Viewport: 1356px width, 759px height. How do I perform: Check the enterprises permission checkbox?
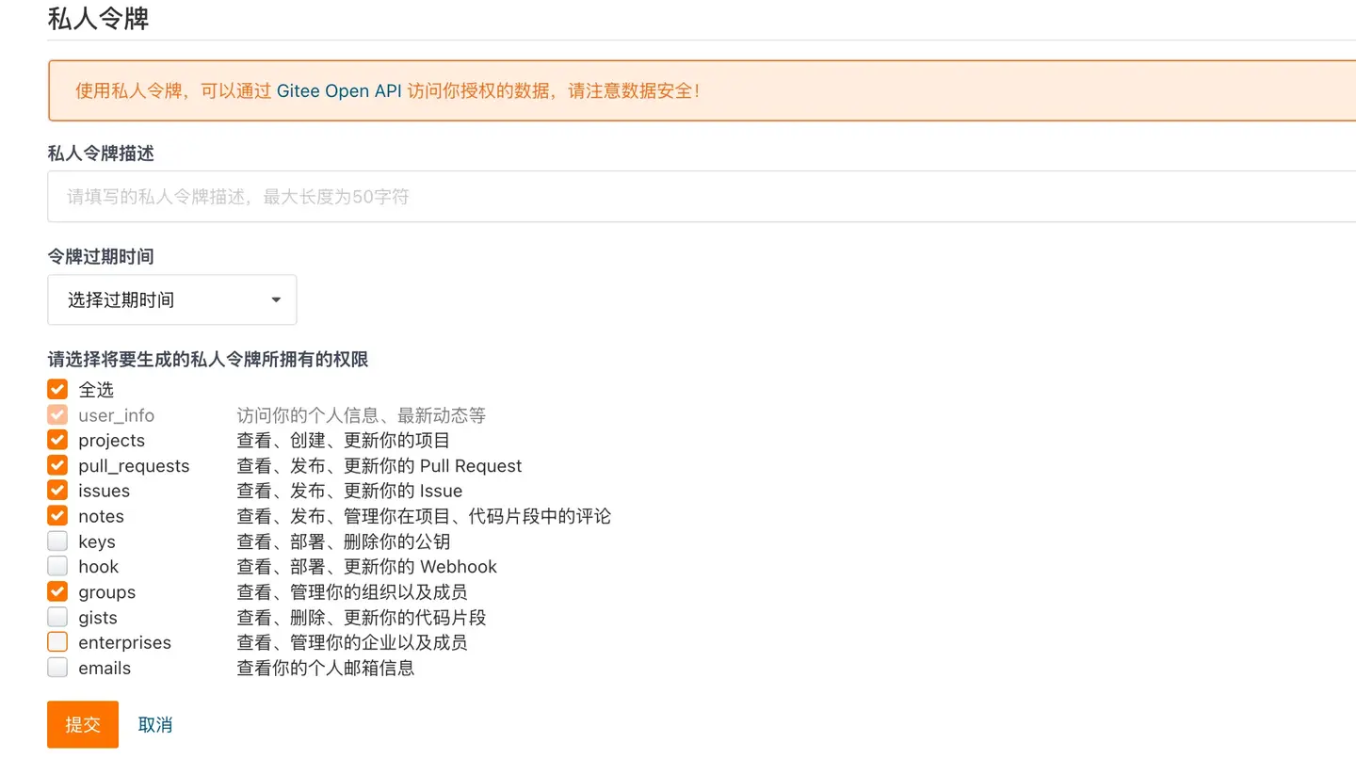[56, 642]
